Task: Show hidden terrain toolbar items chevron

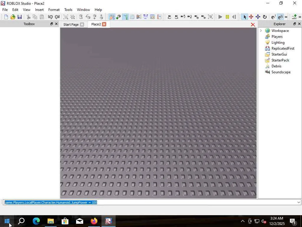Action: 300,17
